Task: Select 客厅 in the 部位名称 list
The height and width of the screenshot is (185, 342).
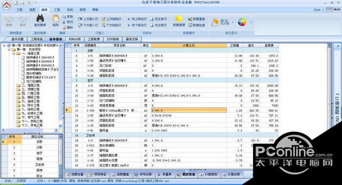Action: point(40,153)
